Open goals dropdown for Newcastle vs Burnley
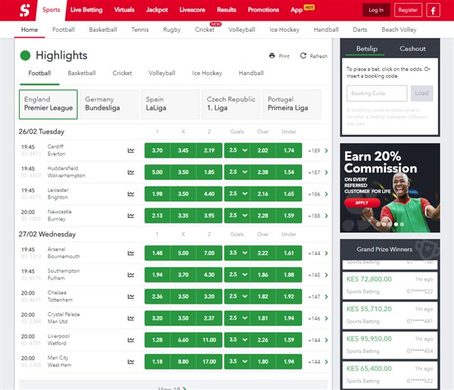Viewport: 454px width, 390px height. click(237, 216)
